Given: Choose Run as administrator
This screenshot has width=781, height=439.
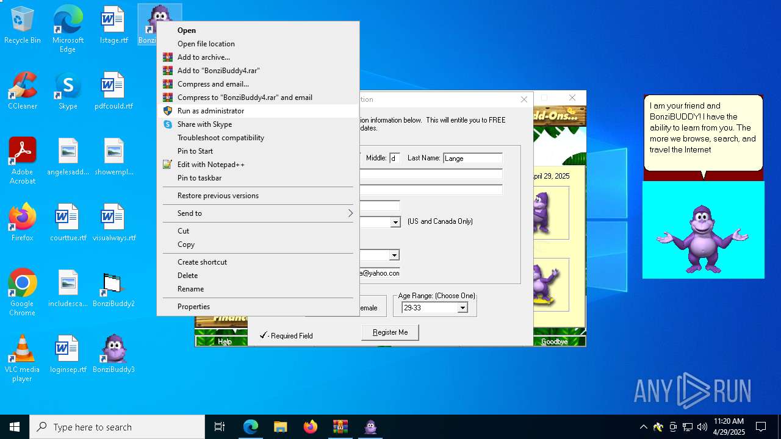Looking at the screenshot, I should point(257,111).
